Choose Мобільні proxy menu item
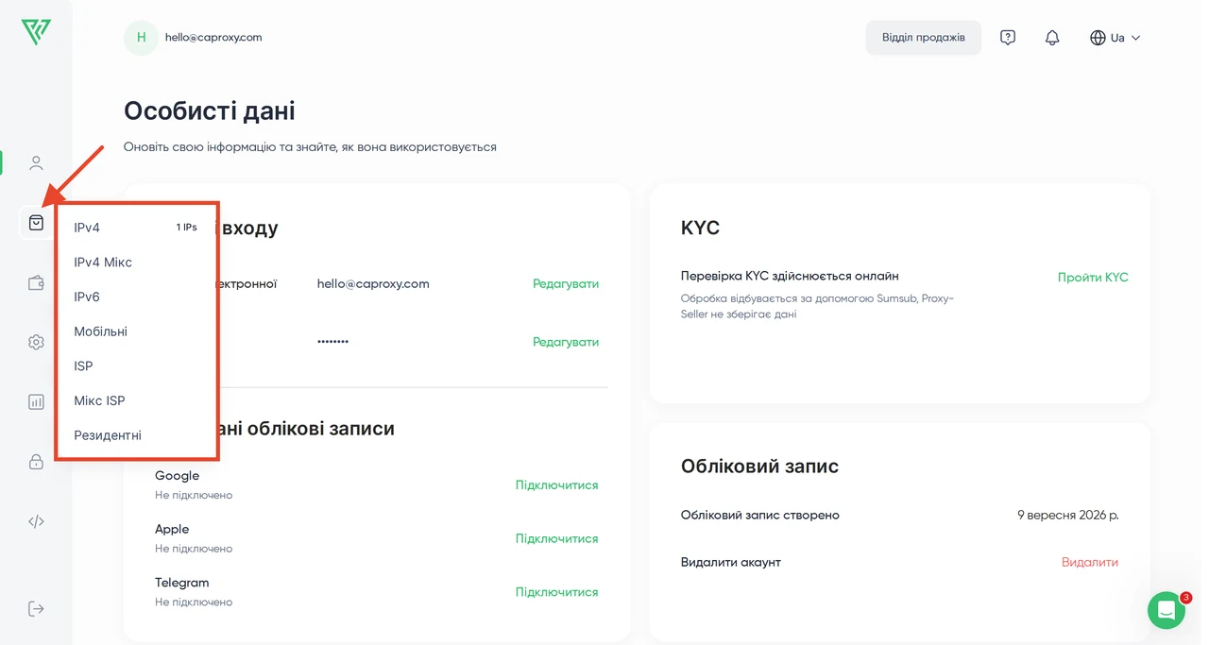1209x645 pixels. coord(100,331)
